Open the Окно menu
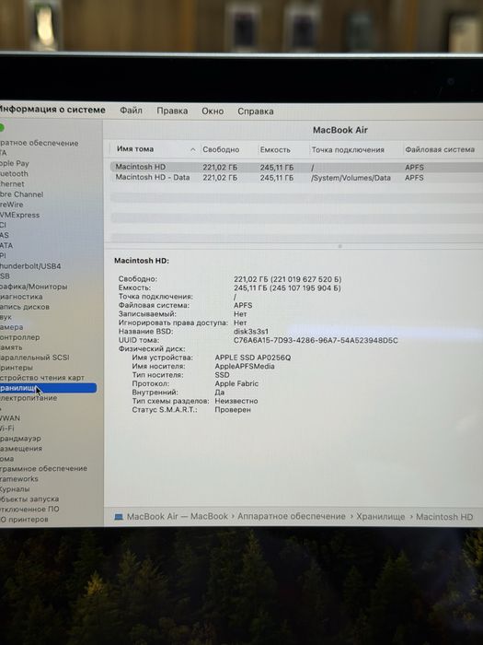 [213, 111]
